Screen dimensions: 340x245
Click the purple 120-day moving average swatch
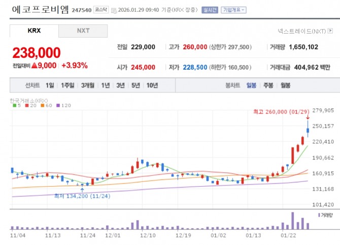58,106
